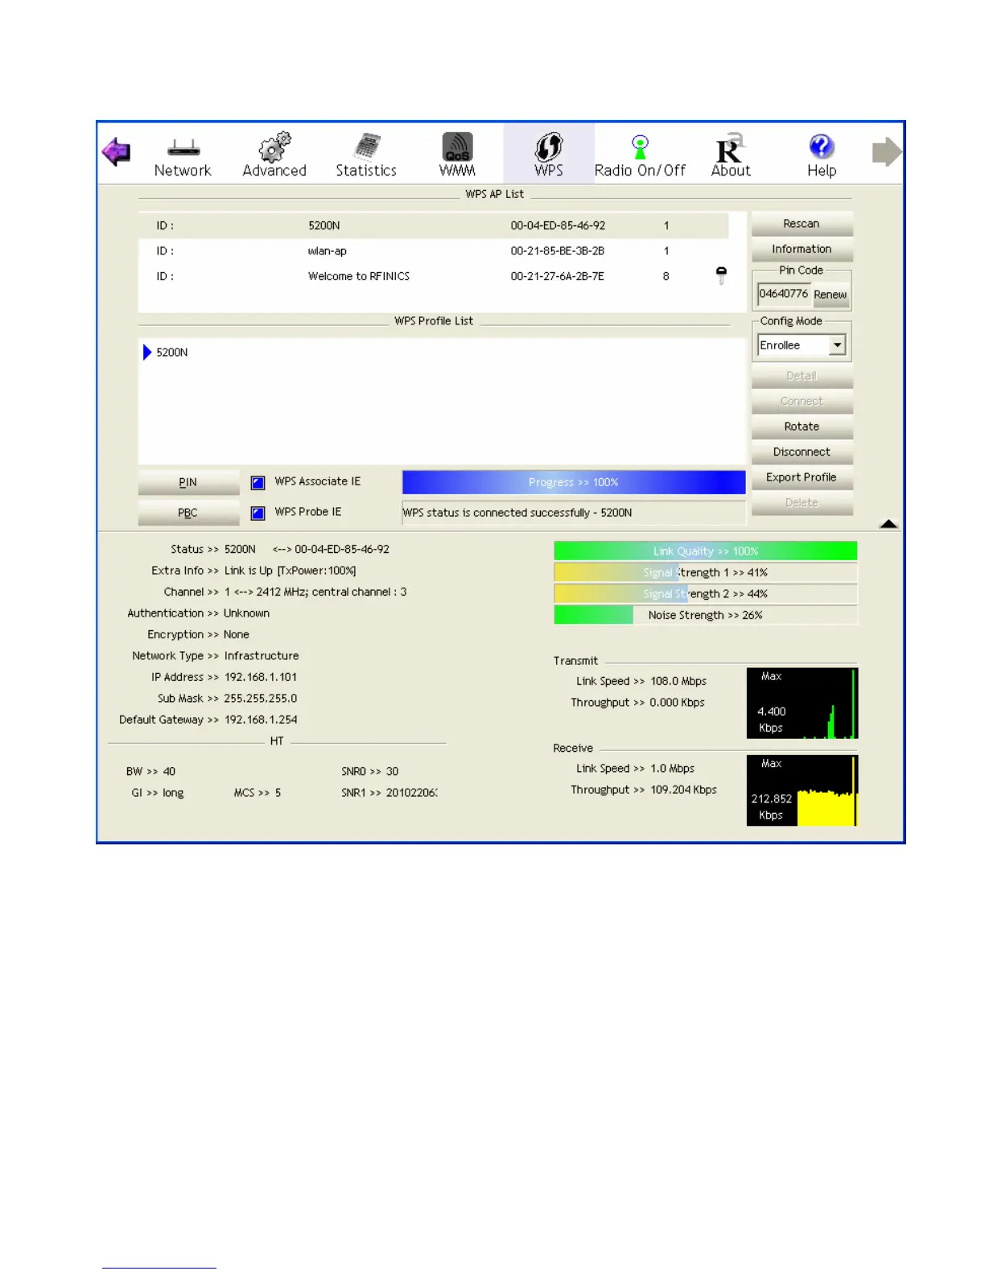Click the grayed Connect button
The image size is (985, 1275).
tap(802, 401)
